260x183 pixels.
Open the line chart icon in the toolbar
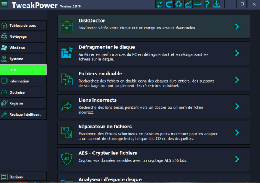pyautogui.click(x=188, y=4)
